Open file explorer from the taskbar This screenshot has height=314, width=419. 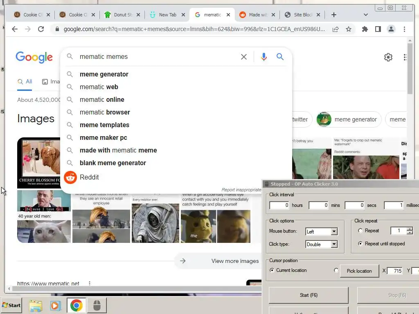point(36,305)
